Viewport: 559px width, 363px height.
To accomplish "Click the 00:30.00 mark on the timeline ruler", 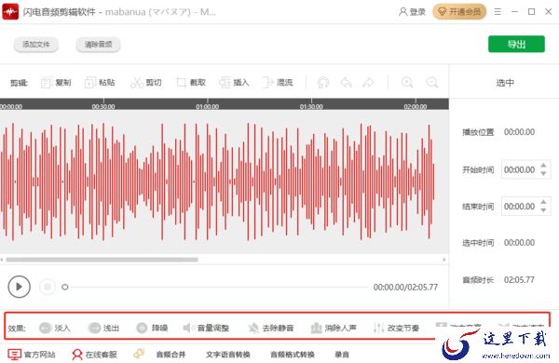I will point(103,106).
